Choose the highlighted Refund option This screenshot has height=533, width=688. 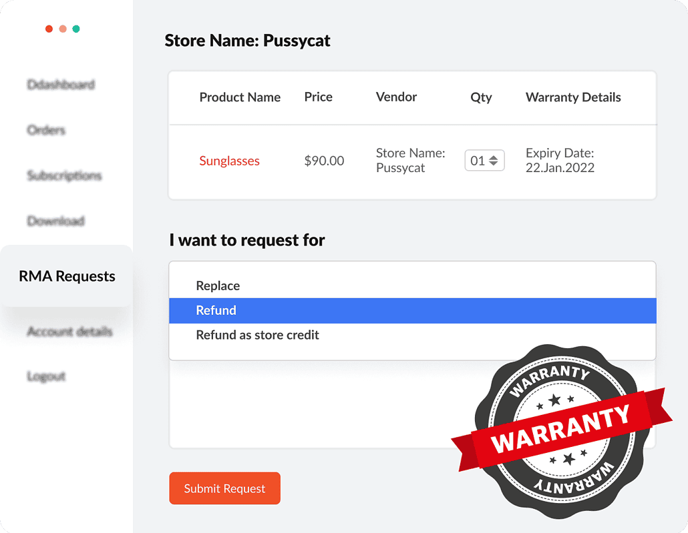[216, 310]
